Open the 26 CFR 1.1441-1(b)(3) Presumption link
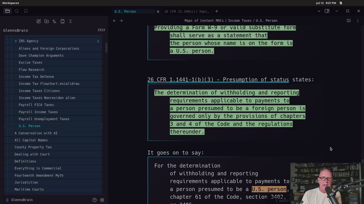Viewport: 364px width, 204px height. 218,80
